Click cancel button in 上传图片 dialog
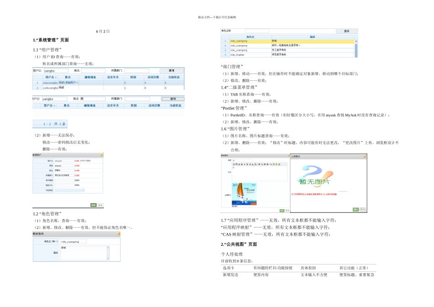The height and width of the screenshot is (307, 434). coord(363,210)
